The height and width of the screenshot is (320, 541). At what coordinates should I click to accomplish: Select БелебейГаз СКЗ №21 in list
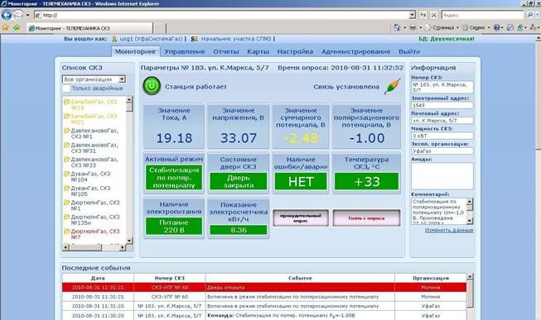[x=94, y=119]
